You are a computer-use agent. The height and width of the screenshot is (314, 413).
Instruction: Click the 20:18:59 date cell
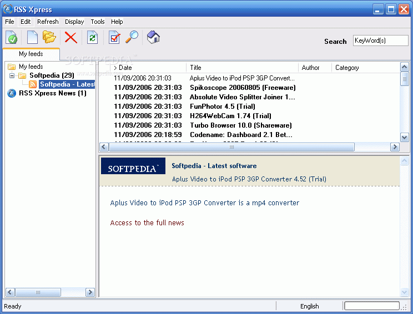click(148, 135)
